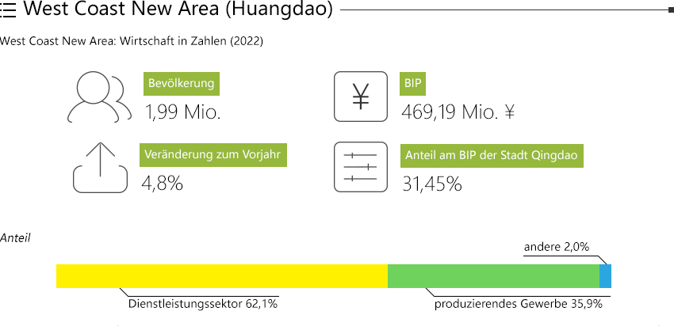Image resolution: width=674 pixels, height=326 pixels.
Task: Click the produzierendes Gewerbe 35,9% label
Action: [x=519, y=304]
